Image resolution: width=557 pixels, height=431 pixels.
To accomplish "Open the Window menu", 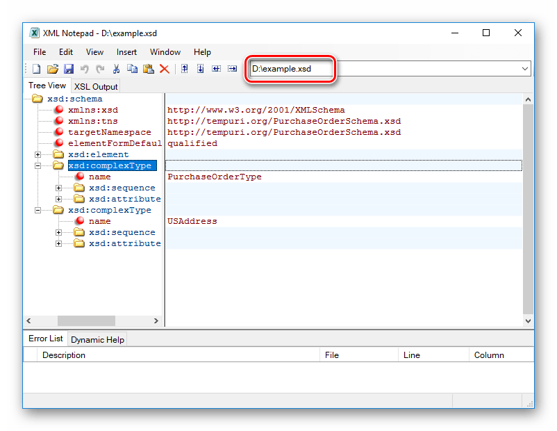I will point(165,52).
